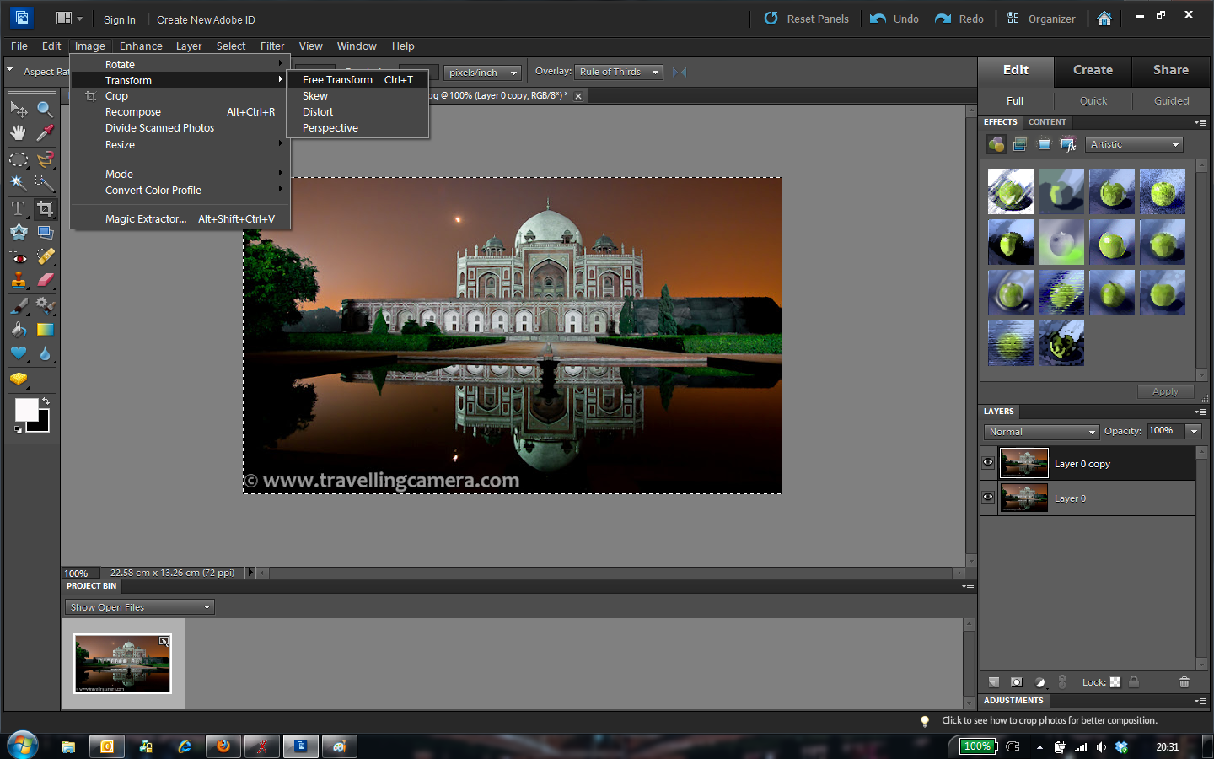Select the image thumbnail in the Project Bin
1214x759 pixels.
(122, 664)
